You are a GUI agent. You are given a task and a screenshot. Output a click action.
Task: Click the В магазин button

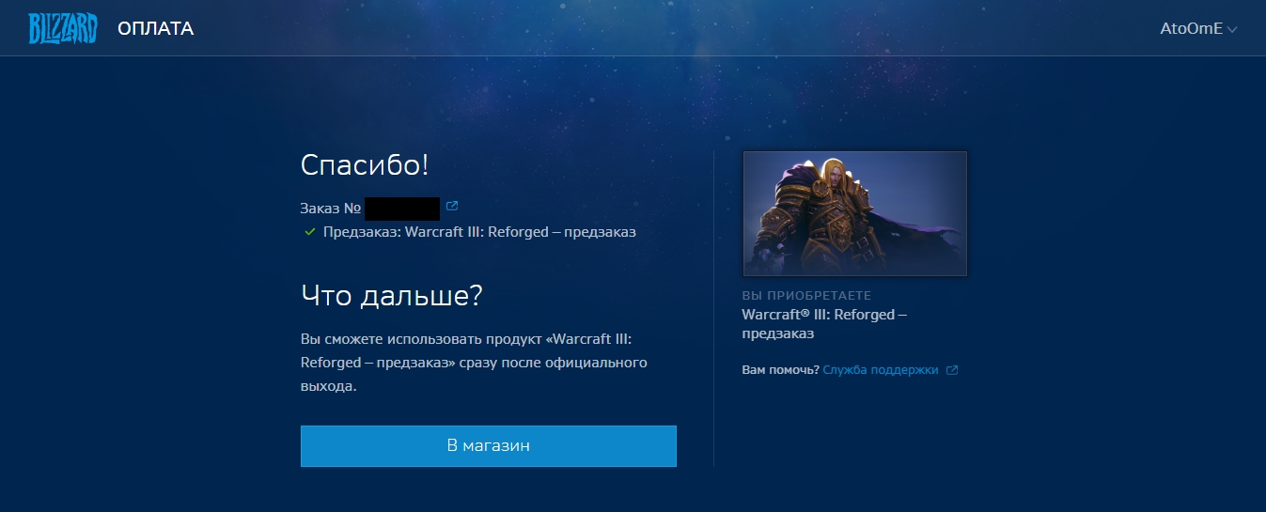tap(489, 446)
